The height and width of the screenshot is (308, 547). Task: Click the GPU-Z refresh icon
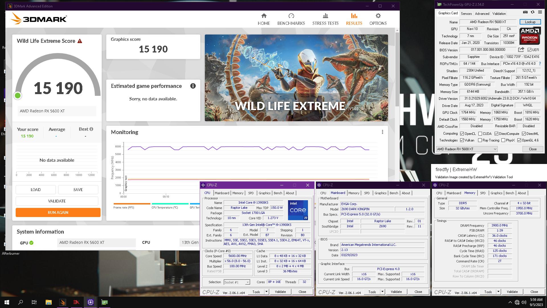point(532,12)
